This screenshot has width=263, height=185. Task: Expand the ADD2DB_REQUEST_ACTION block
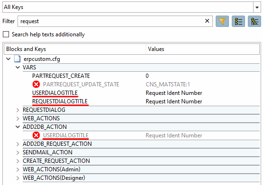click(18, 144)
